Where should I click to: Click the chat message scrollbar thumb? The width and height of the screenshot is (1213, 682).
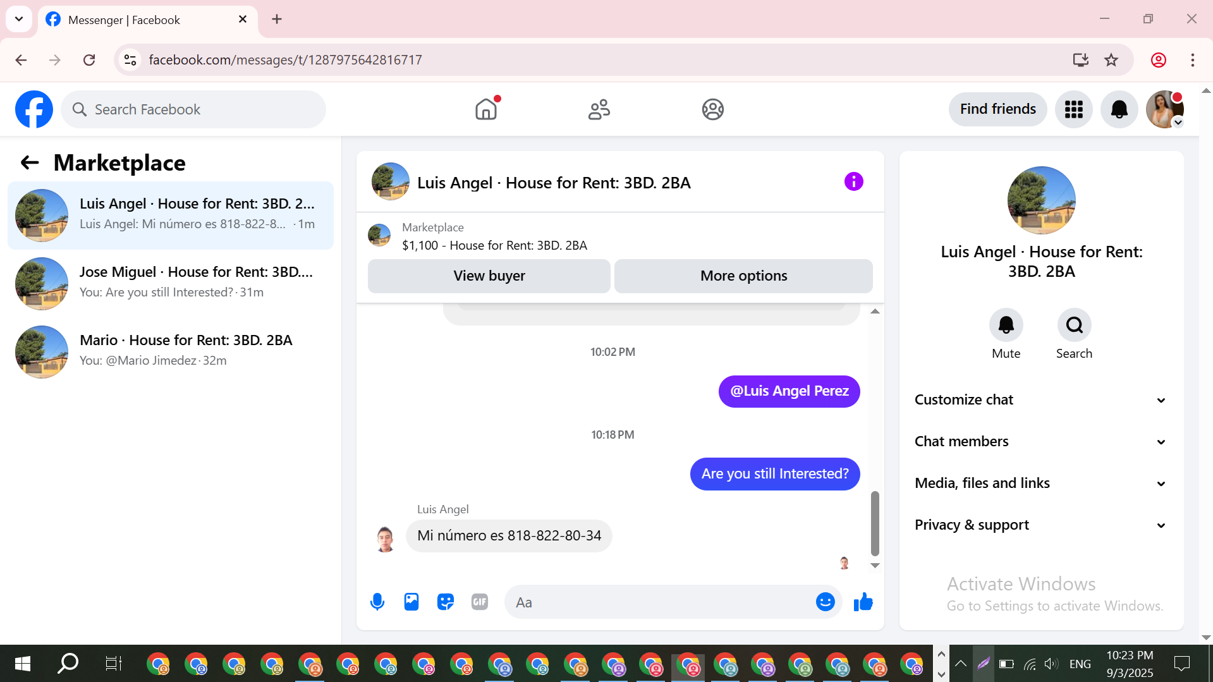tap(875, 524)
